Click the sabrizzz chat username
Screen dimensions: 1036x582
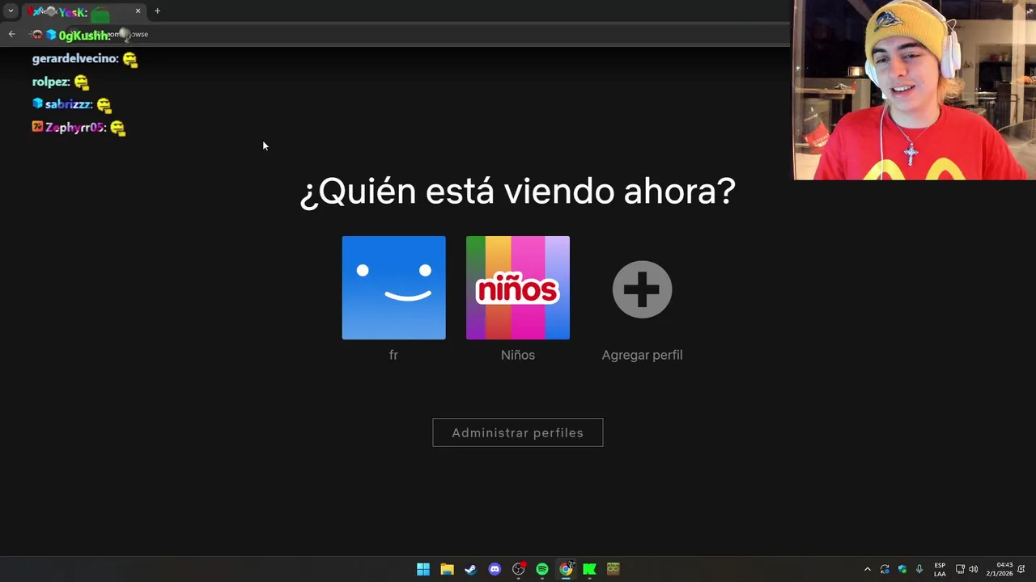point(68,104)
